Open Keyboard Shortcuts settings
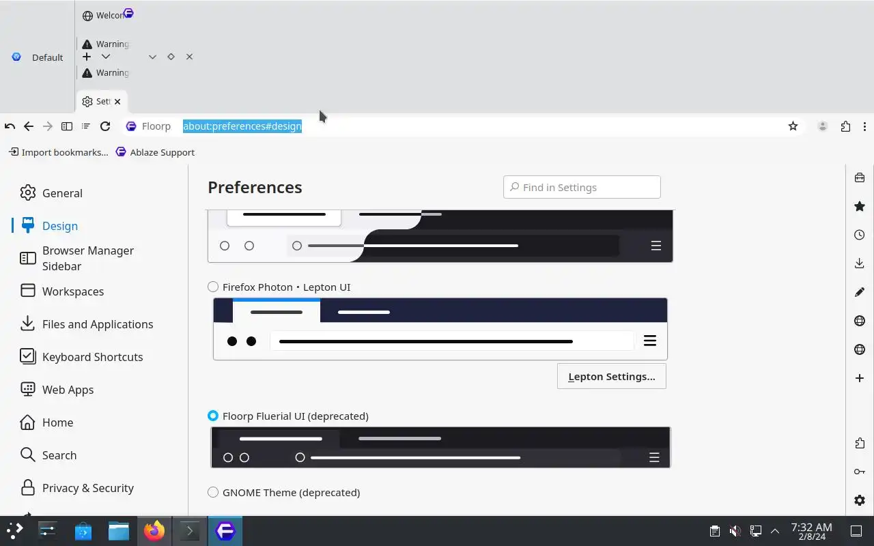Viewport: 874px width, 546px height. [94, 357]
